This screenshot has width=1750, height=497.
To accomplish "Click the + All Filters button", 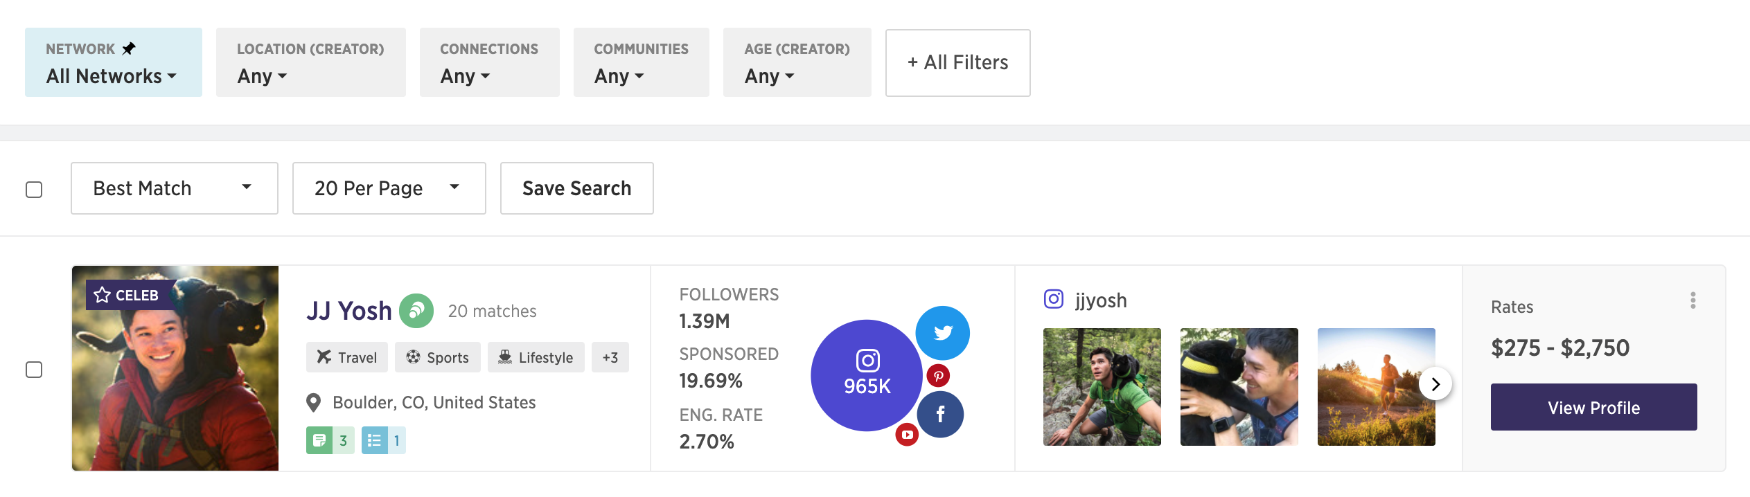I will 957,62.
